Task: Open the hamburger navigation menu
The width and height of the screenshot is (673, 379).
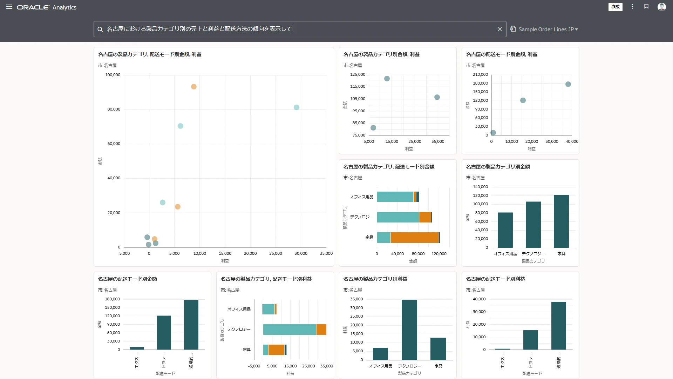Action: pos(9,7)
